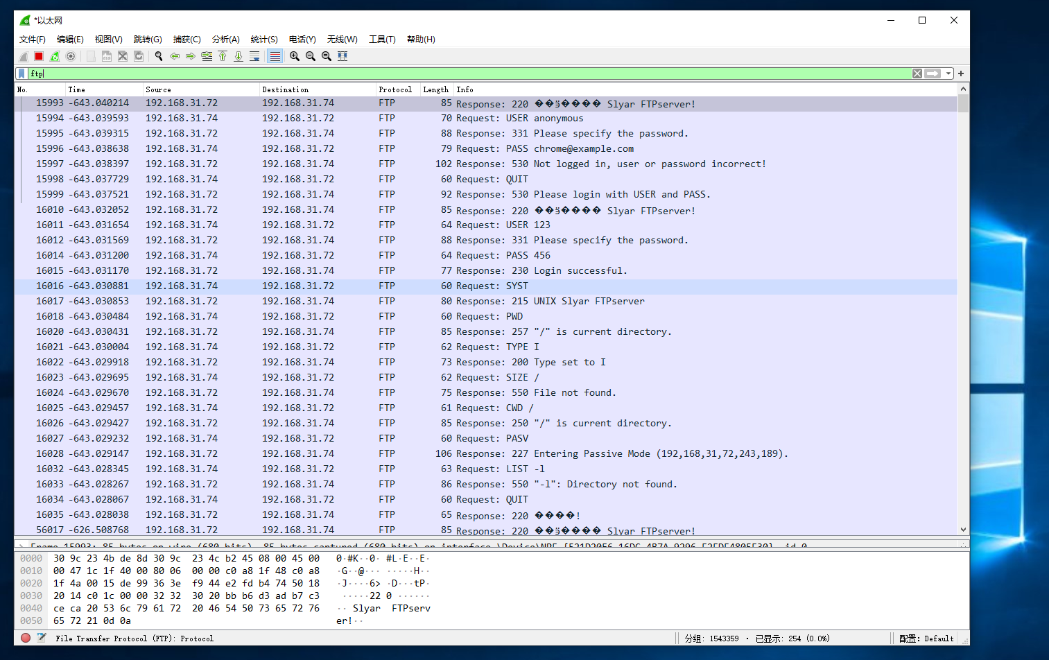This screenshot has height=660, width=1049.
Task: Toggle packet list colorize icon
Action: click(275, 56)
